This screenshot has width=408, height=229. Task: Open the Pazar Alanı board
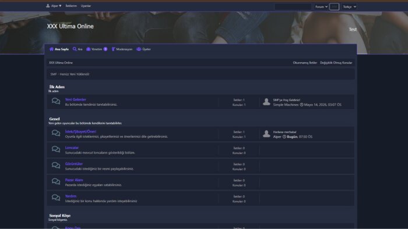tap(74, 180)
